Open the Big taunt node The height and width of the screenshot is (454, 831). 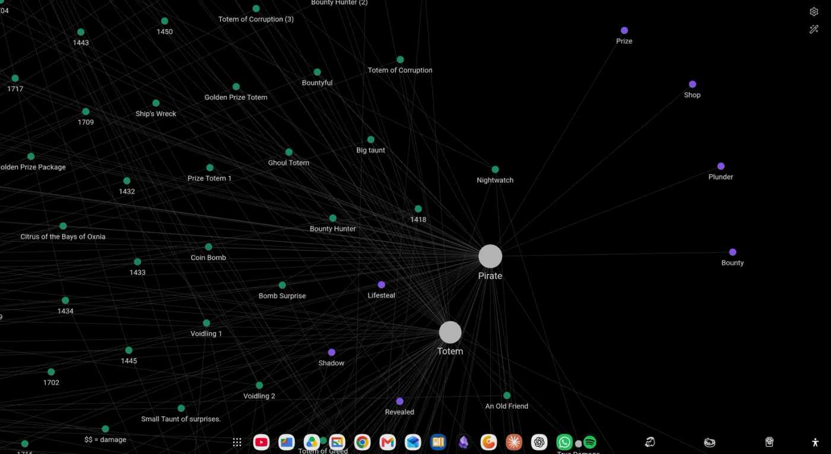370,139
